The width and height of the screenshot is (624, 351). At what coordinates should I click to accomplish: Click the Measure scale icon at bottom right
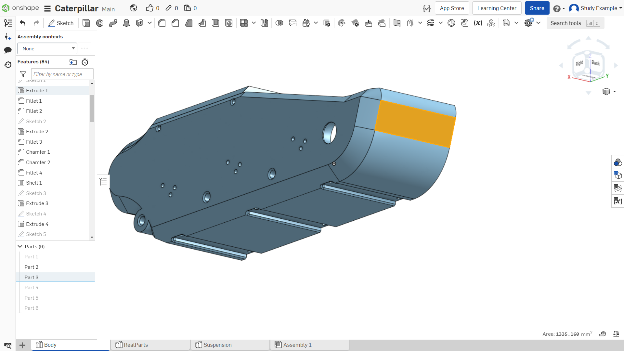point(616,334)
